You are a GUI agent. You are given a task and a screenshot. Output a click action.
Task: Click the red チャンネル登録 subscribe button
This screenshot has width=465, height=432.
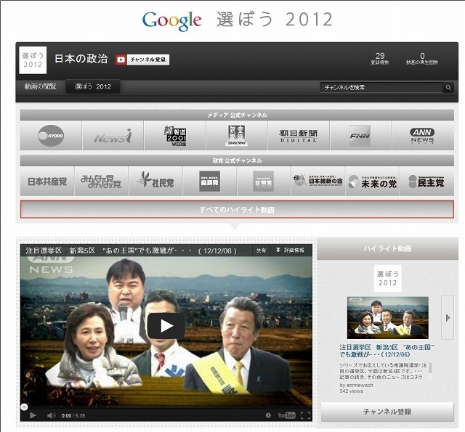coord(142,60)
